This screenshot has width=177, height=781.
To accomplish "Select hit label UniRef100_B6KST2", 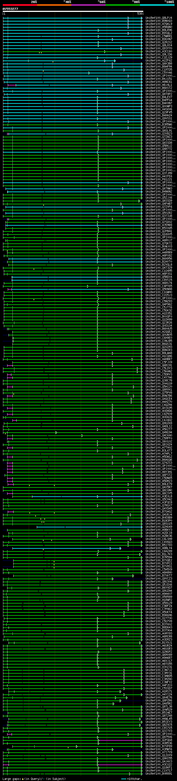I will tap(159, 88).
